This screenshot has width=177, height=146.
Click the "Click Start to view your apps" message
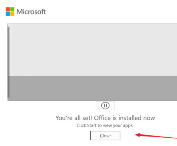105,125
